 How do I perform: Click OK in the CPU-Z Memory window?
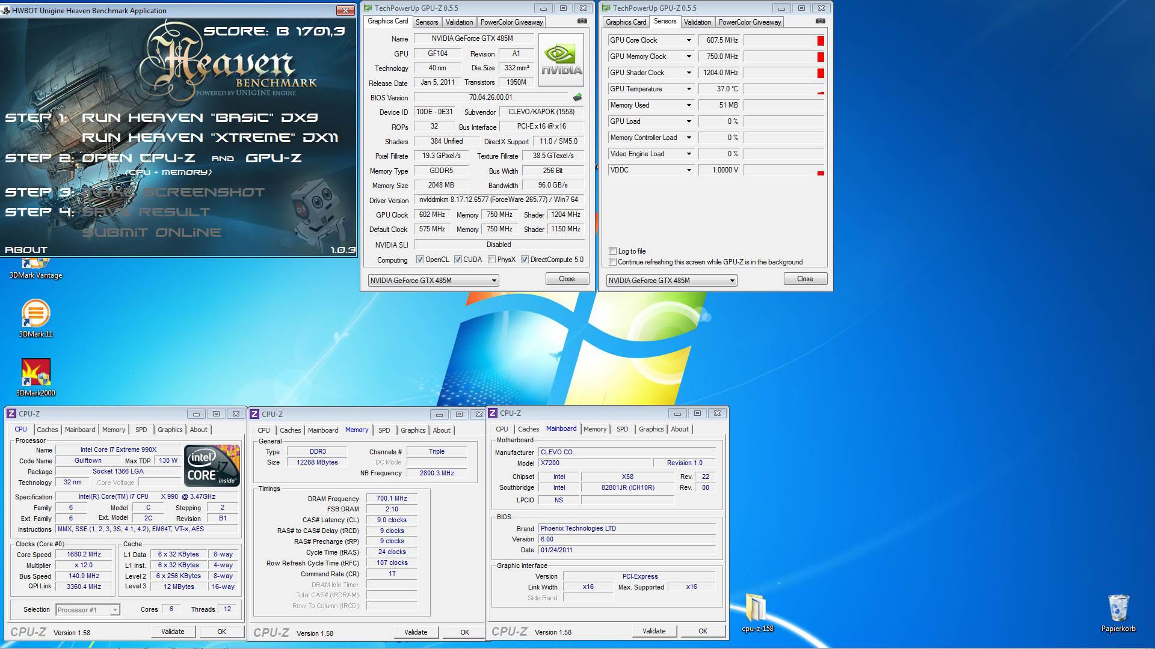point(464,632)
